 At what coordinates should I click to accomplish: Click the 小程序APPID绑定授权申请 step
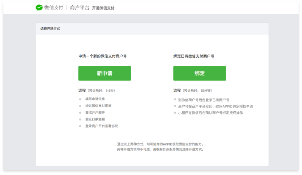[x=215, y=106]
